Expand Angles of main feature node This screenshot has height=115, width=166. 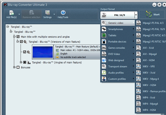(21, 62)
